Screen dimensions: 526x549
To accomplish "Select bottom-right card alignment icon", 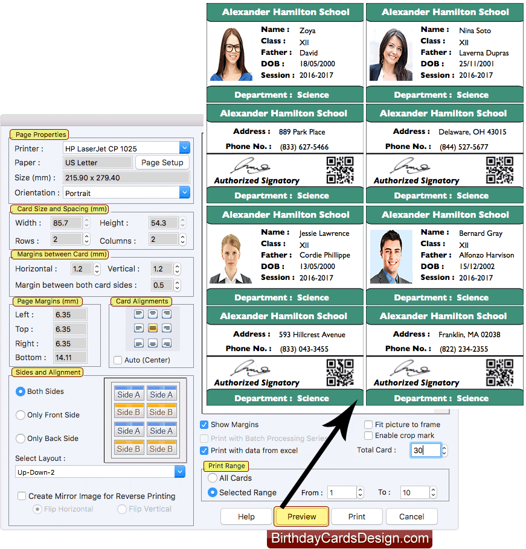I will pyautogui.click(x=167, y=343).
